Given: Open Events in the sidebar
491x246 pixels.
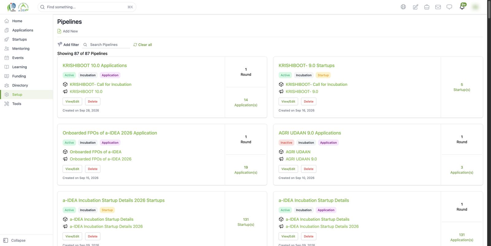Looking at the screenshot, I should click(26, 58).
